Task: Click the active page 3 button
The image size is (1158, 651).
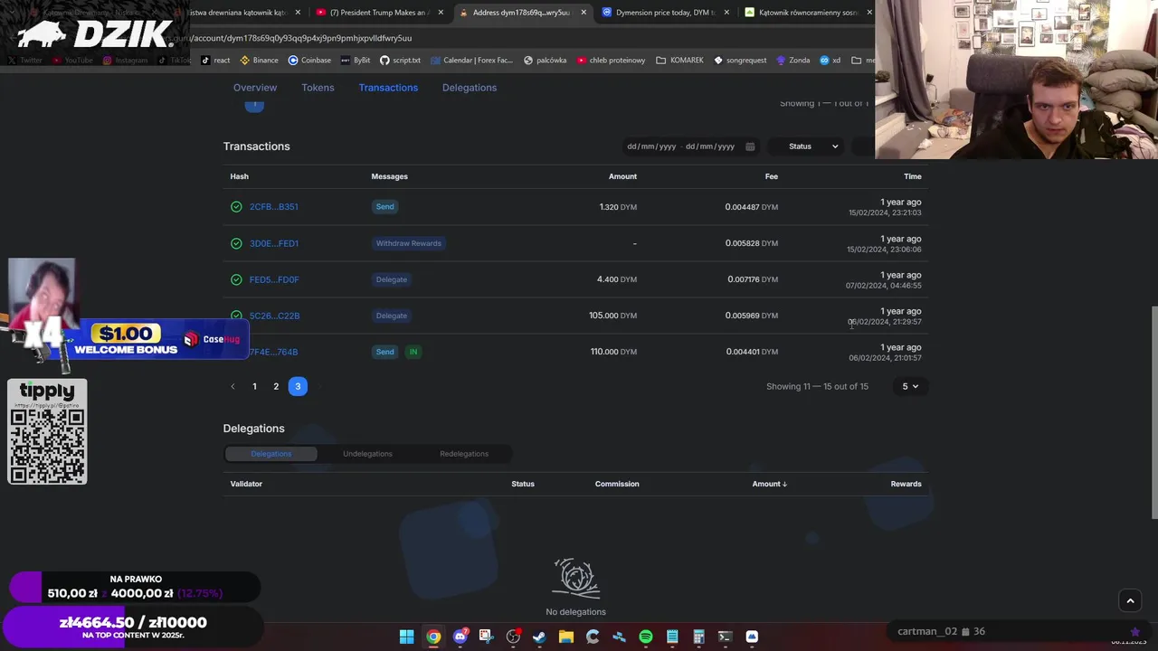Action: [x=298, y=387]
